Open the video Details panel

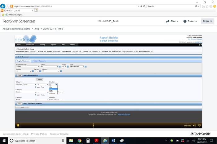(x=190, y=21)
